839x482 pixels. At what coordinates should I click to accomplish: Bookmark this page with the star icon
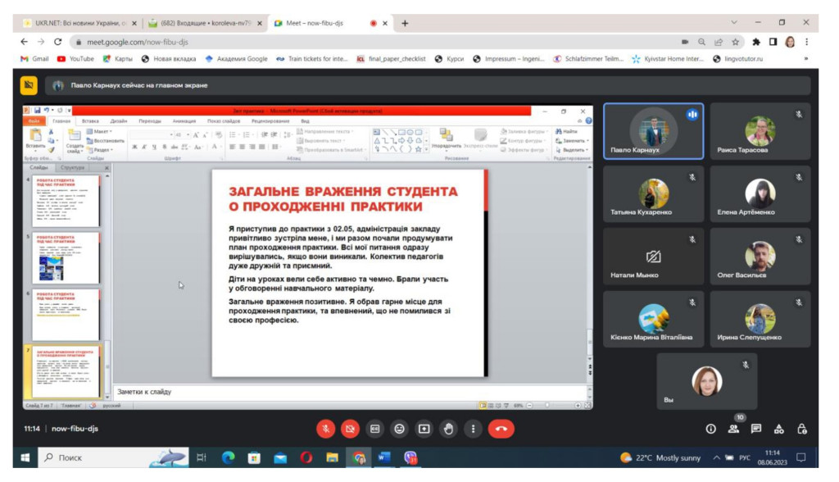click(735, 42)
